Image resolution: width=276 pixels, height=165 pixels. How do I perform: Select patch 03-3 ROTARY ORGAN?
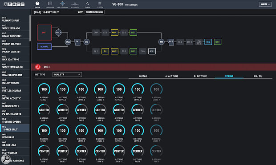[x=15, y=81]
